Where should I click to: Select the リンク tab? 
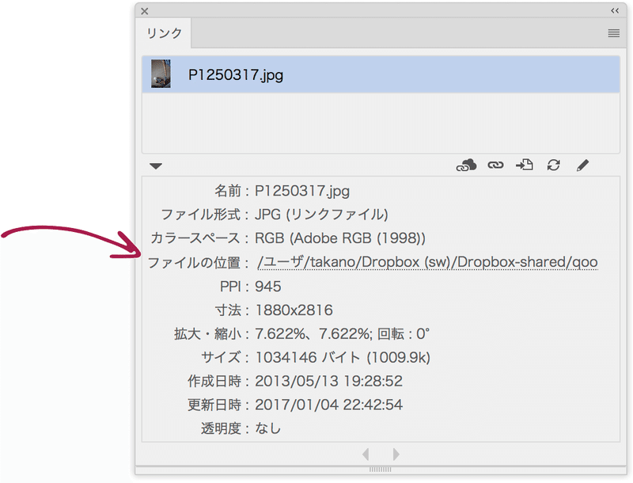(164, 33)
